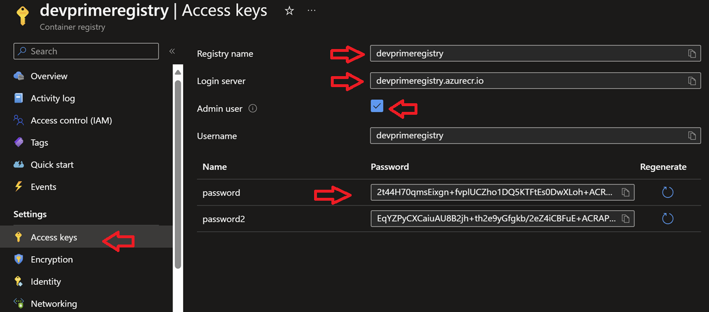Copy the Registry name value
The height and width of the screenshot is (312, 709).
(692, 54)
